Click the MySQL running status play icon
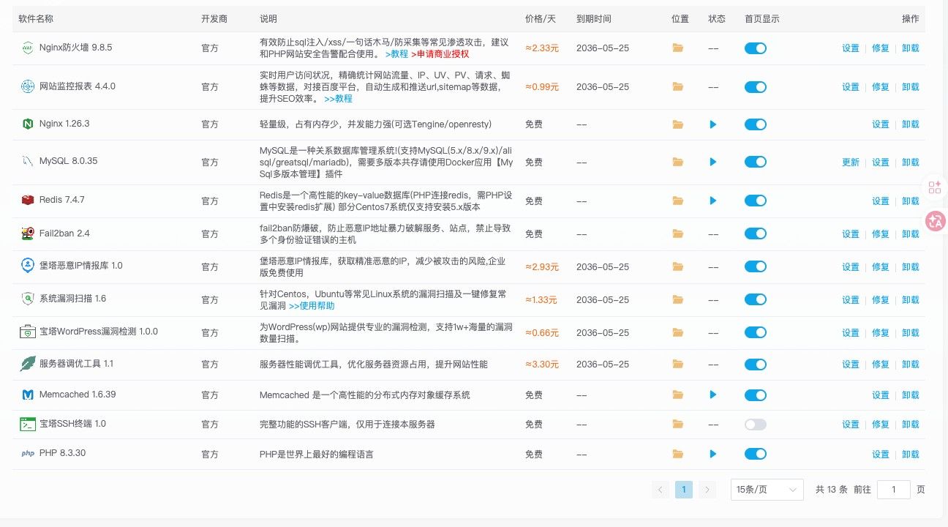Screen dimensions: 948x527 click(713, 162)
